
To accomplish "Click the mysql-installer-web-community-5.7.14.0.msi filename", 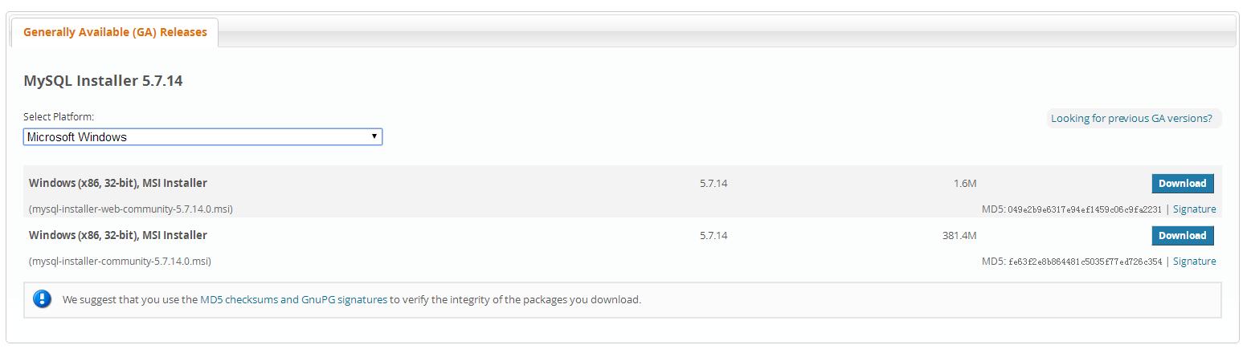I will 131,209.
